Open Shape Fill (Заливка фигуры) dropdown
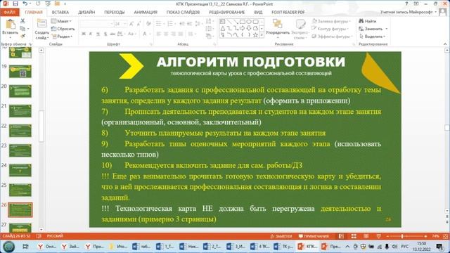This screenshot has height=253, width=450. 331,21
